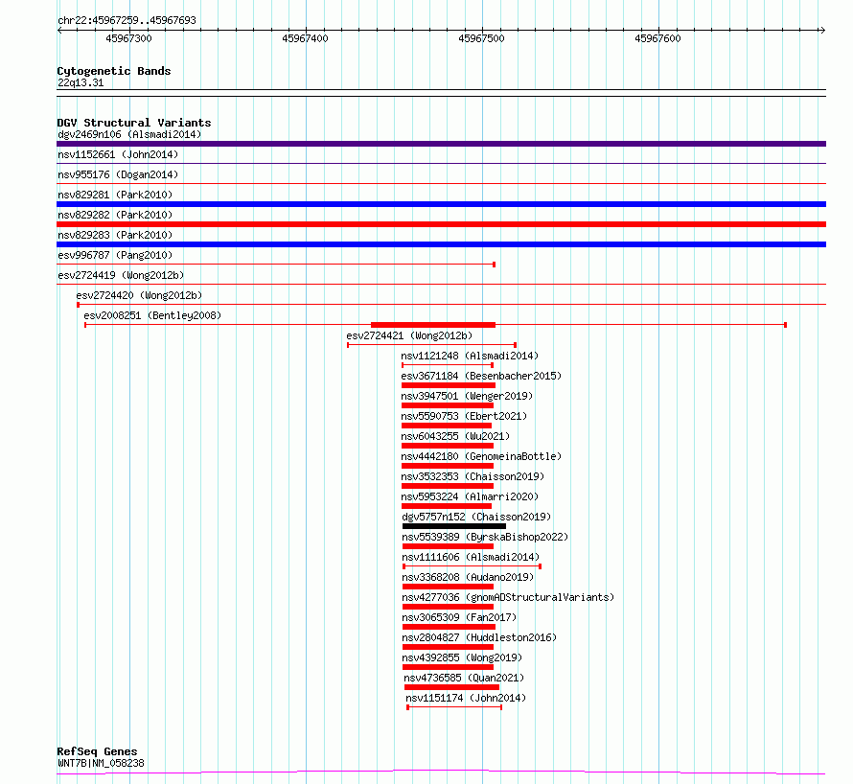Open the nsv4277036 (gnomADStructuralVariants) label
The width and height of the screenshot is (853, 784).
point(508,597)
